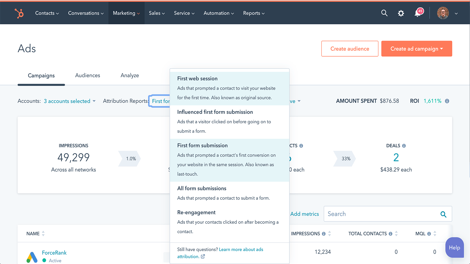Open the settings gear

click(x=401, y=13)
